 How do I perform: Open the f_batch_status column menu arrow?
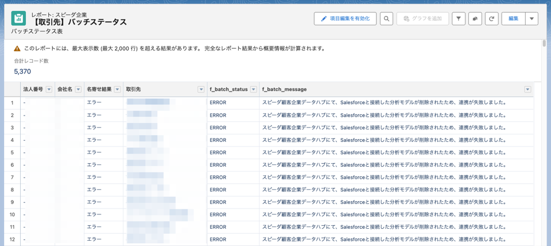pyautogui.click(x=253, y=90)
